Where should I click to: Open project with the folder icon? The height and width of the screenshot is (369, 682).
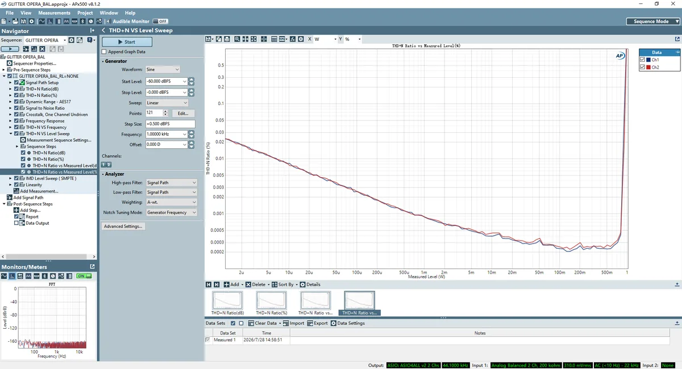pyautogui.click(x=15, y=21)
